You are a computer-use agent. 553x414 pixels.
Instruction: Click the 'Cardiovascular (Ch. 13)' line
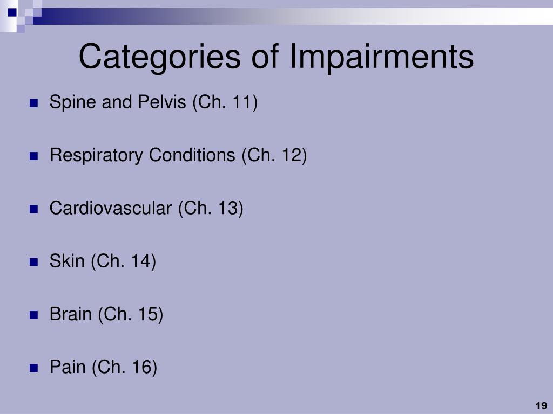pyautogui.click(x=146, y=209)
